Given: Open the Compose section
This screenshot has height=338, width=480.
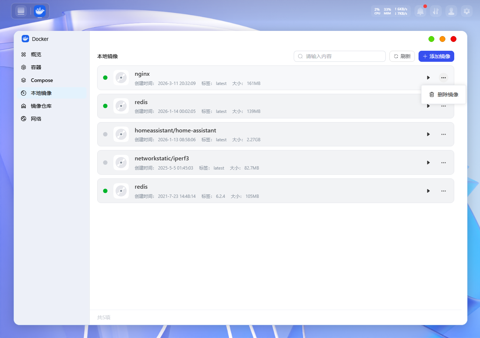Looking at the screenshot, I should pos(52,80).
